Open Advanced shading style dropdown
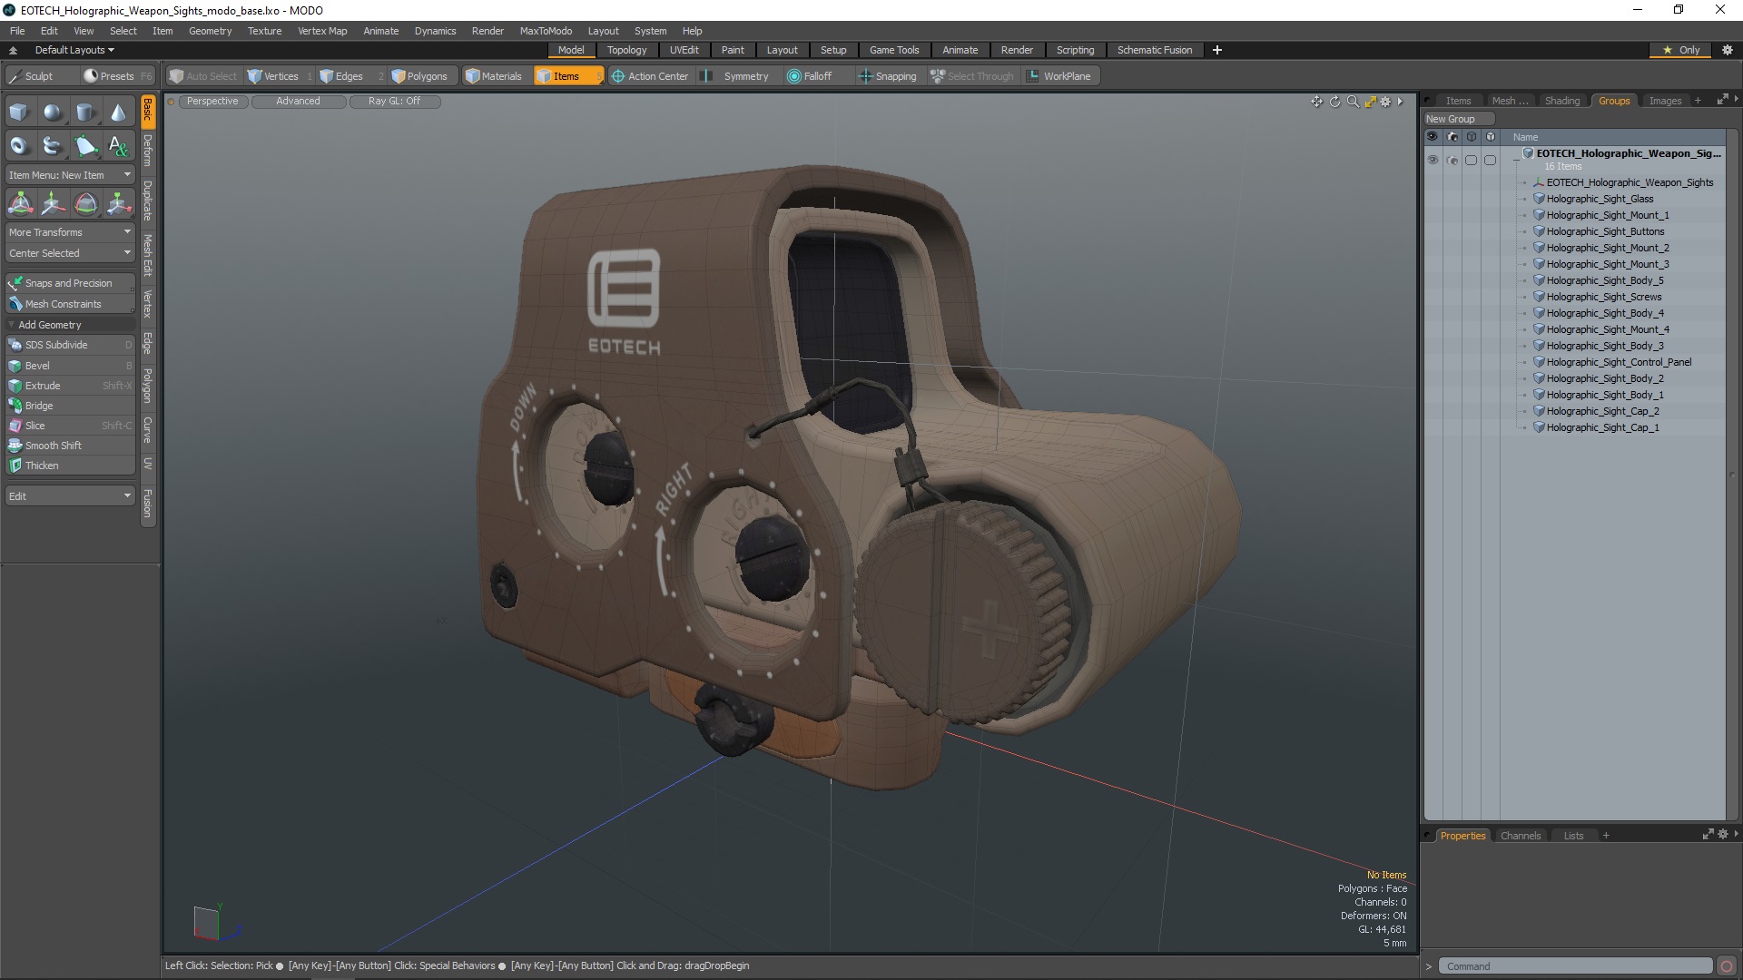This screenshot has width=1743, height=980. [x=298, y=102]
